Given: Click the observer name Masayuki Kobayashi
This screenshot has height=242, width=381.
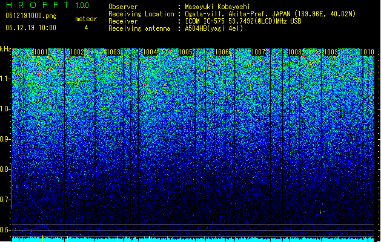Looking at the screenshot, I should click(x=217, y=7).
